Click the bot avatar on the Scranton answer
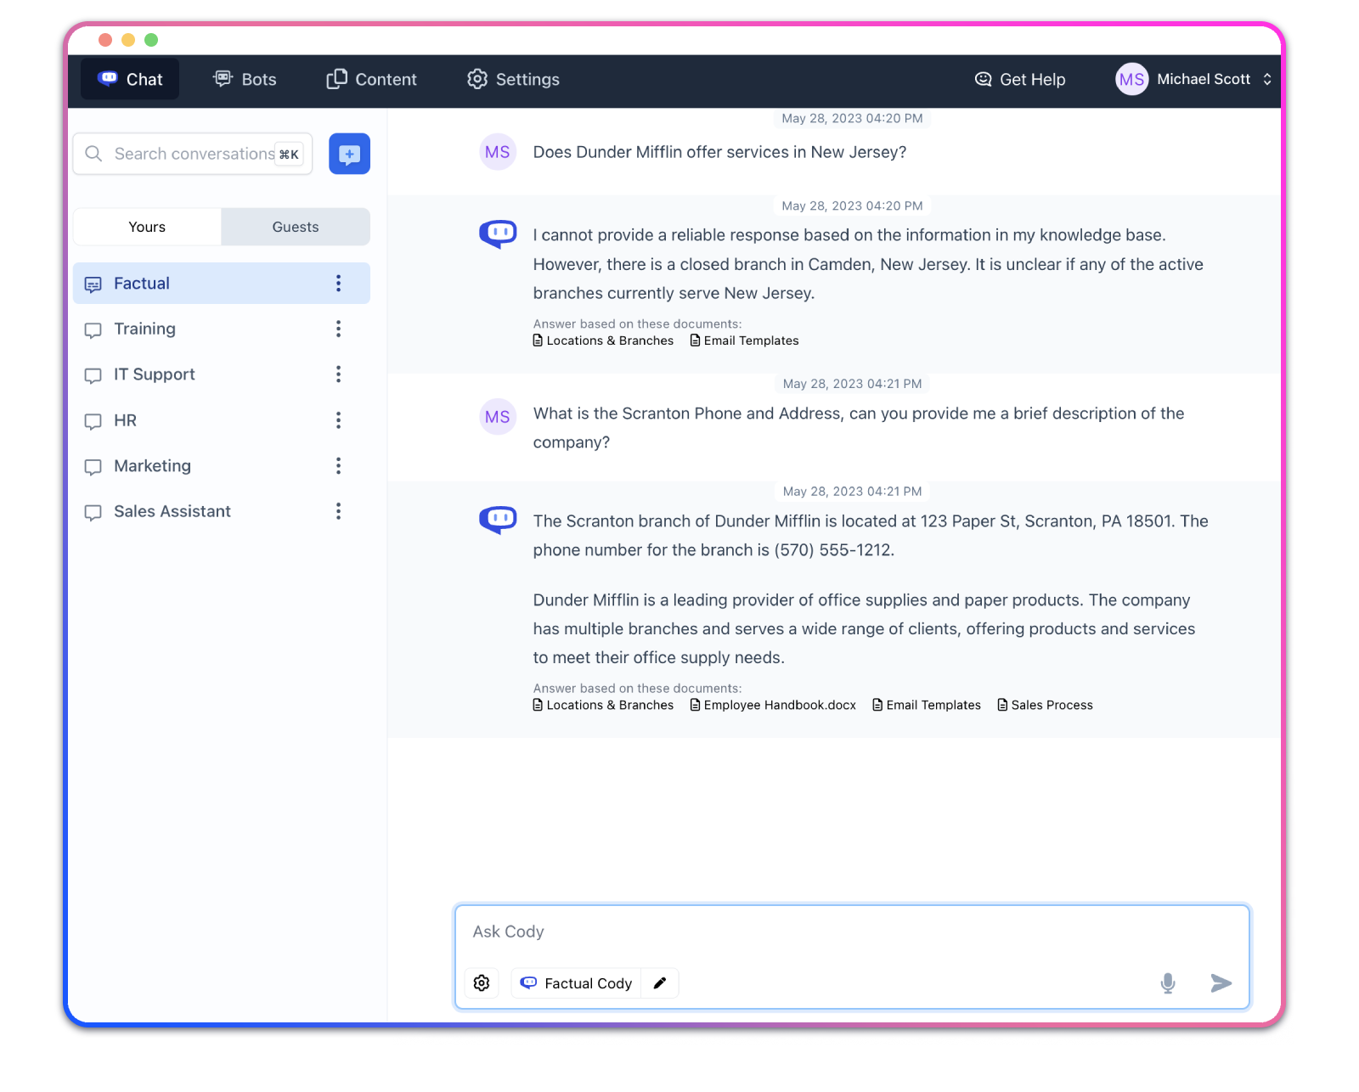The height and width of the screenshot is (1092, 1359). pyautogui.click(x=498, y=520)
